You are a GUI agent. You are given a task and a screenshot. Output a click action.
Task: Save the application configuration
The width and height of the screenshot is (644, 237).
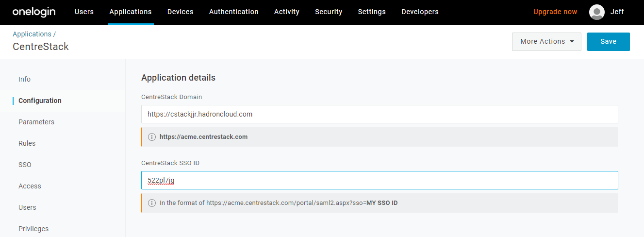click(609, 42)
